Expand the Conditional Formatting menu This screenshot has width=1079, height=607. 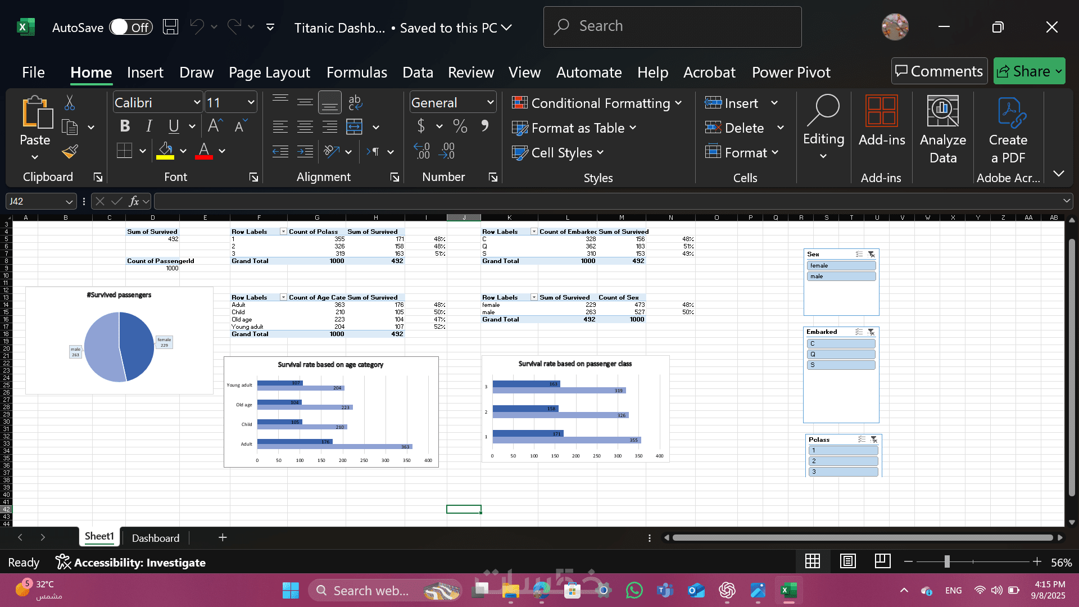[597, 103]
